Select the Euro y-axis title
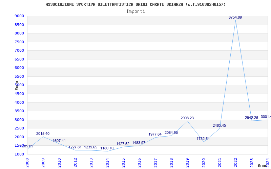This screenshot has height=169, width=271. pos(17,85)
